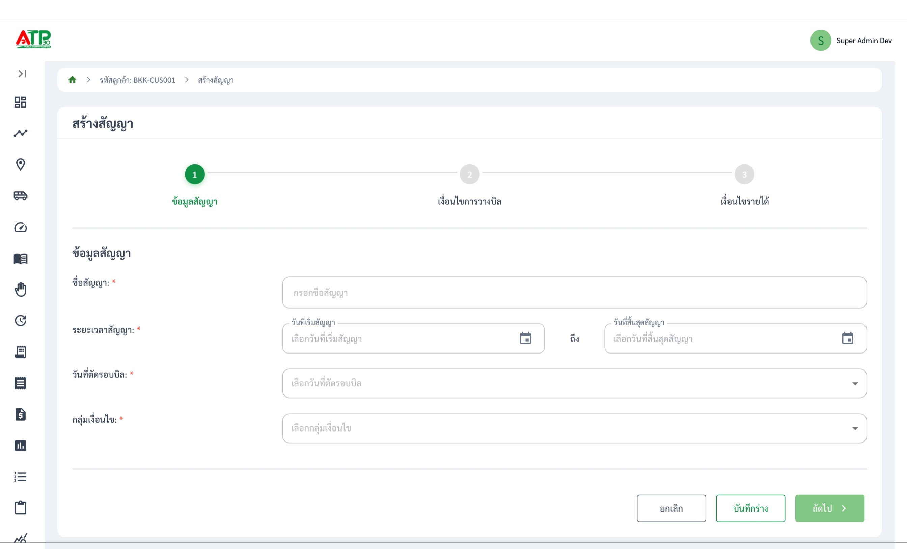Open the raised hand sidebar icon
The height and width of the screenshot is (549, 907).
tap(21, 289)
